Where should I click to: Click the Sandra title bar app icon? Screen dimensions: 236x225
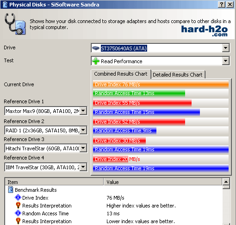(5, 5)
